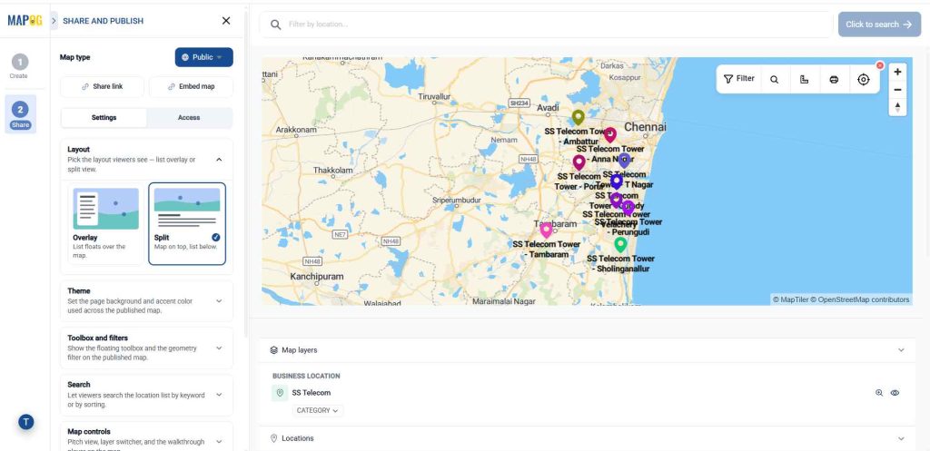Viewport: 930px width, 451px height.
Task: Open the user avatar T
Action: [x=26, y=422]
